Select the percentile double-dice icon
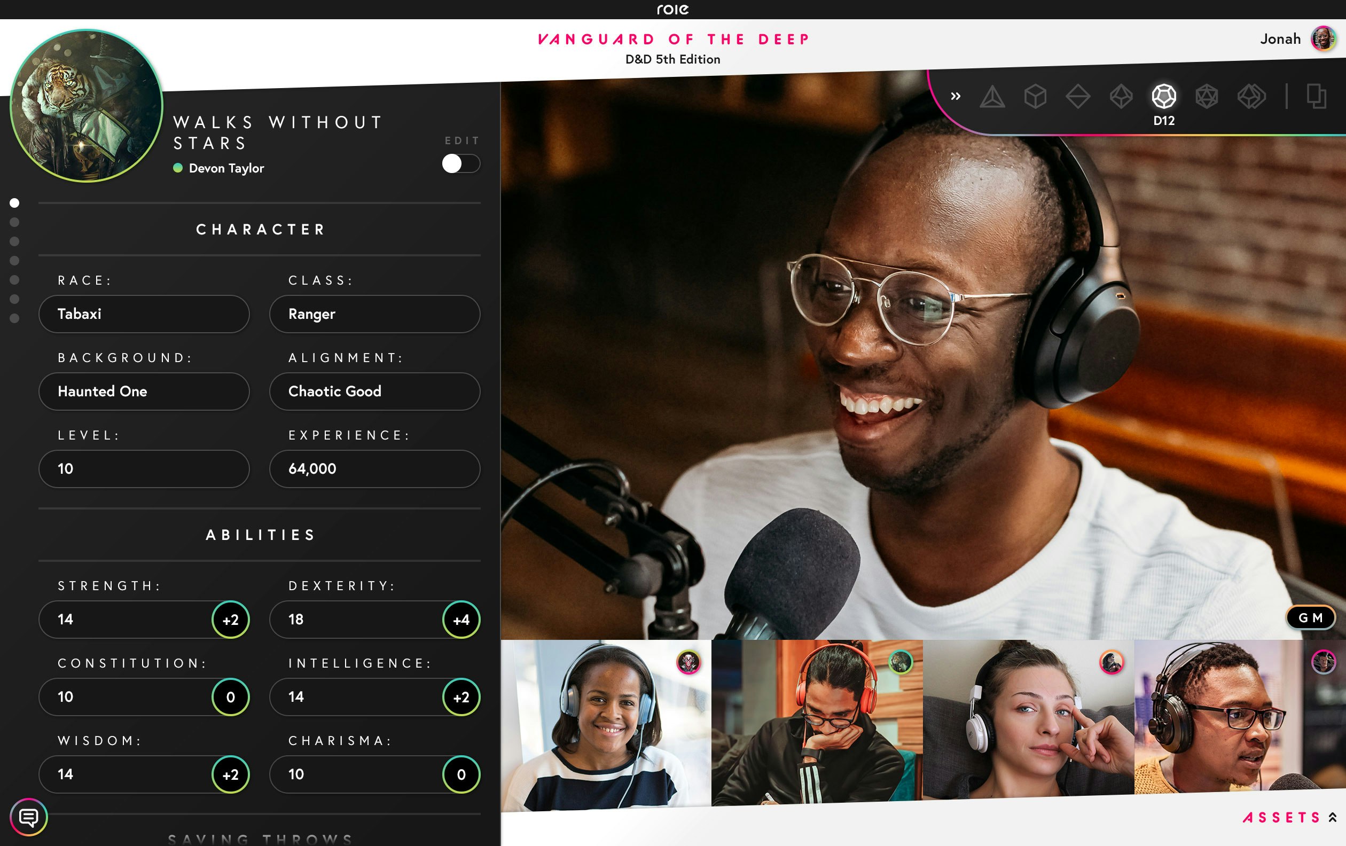 click(1250, 97)
